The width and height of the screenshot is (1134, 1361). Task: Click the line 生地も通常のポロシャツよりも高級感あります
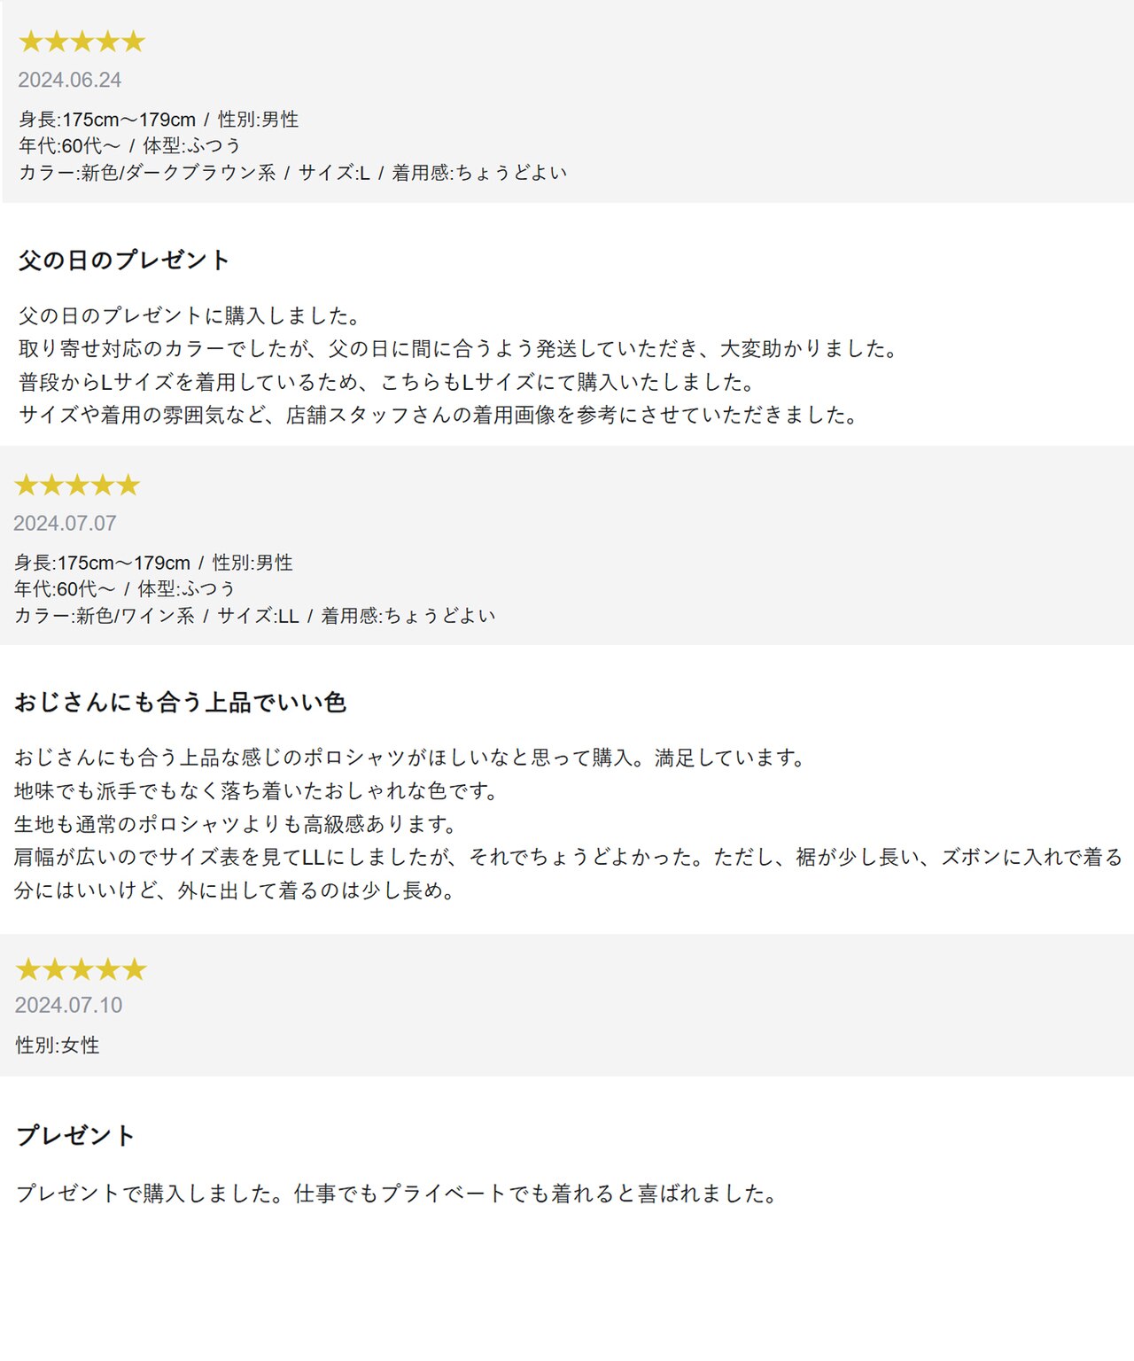point(237,824)
